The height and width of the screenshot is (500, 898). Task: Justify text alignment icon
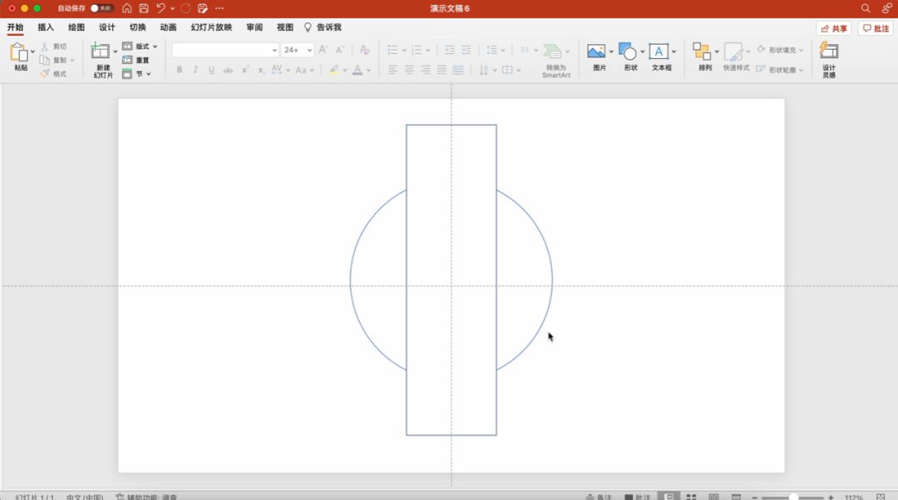tap(442, 70)
